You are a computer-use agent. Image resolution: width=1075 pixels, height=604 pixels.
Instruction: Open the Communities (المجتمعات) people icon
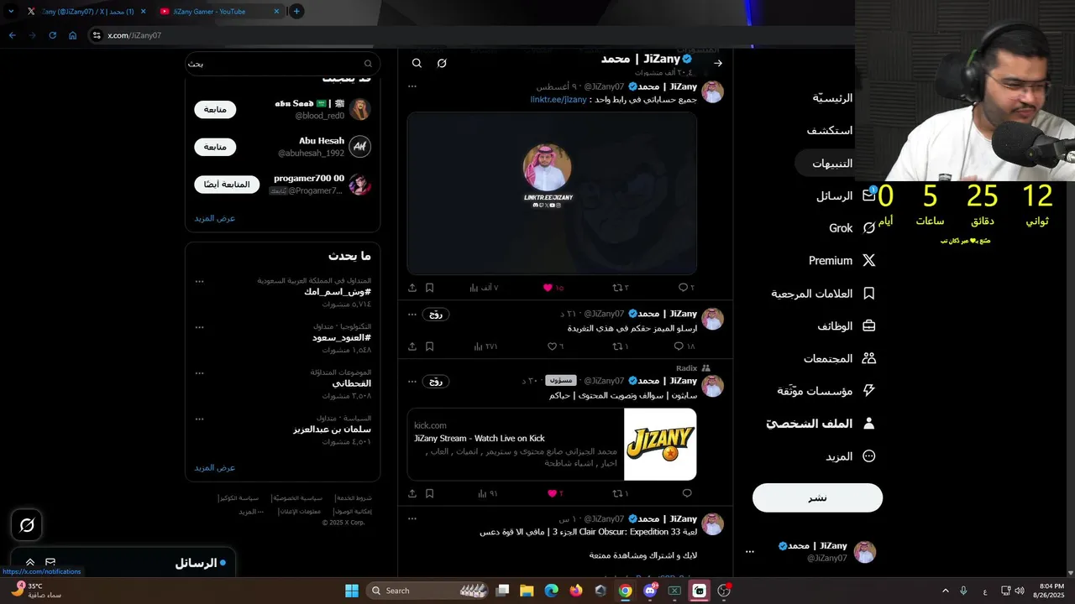[x=869, y=358]
